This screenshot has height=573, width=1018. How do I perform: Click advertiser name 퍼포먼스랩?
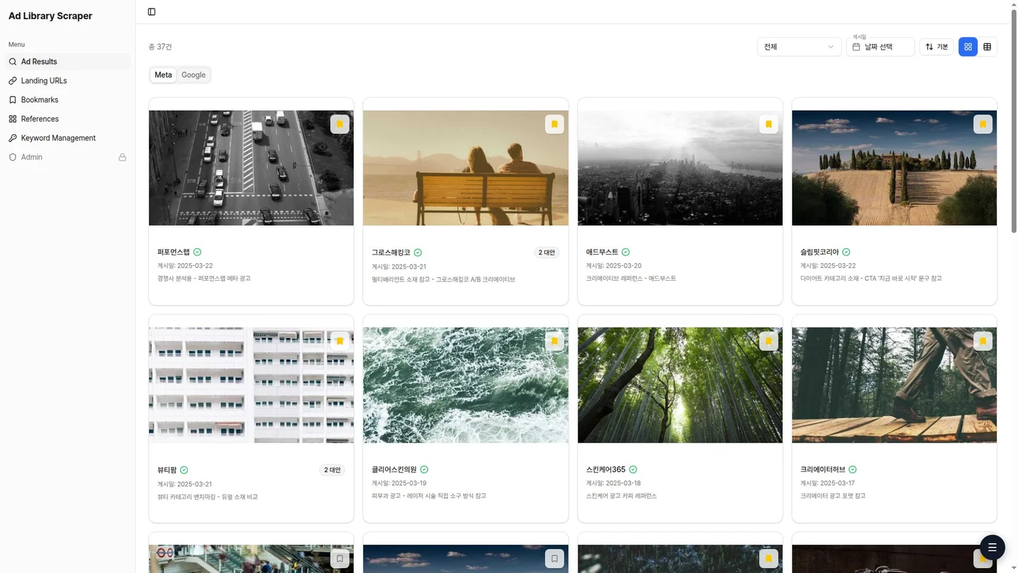174,252
